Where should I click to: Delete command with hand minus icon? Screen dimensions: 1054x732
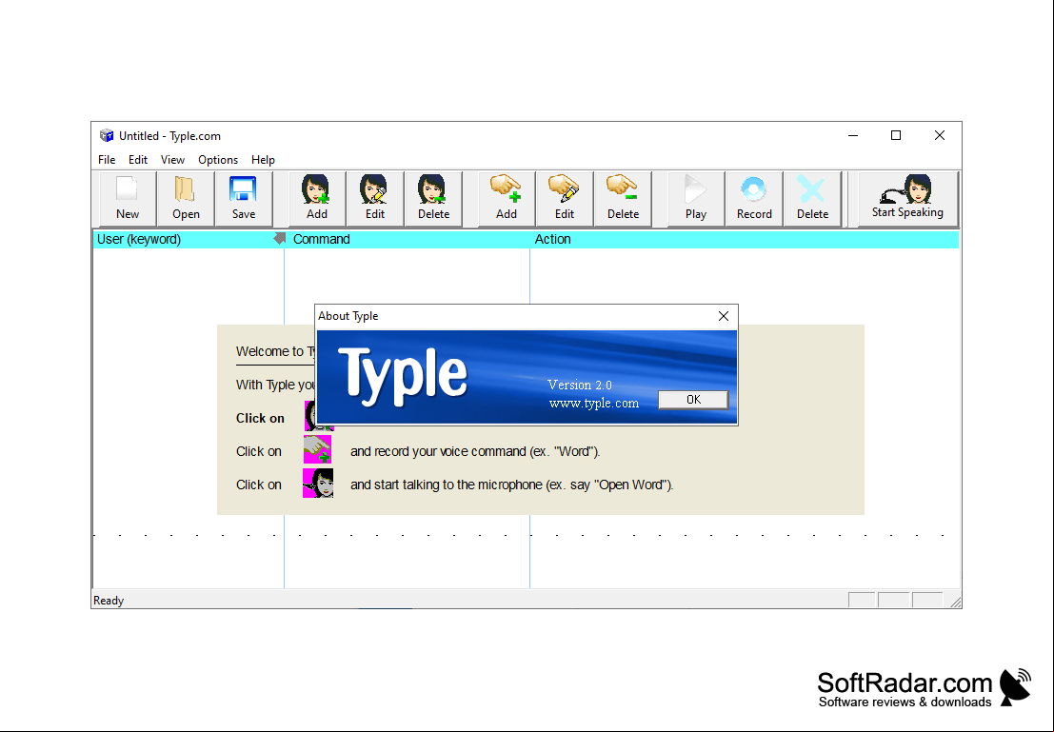[x=623, y=198]
